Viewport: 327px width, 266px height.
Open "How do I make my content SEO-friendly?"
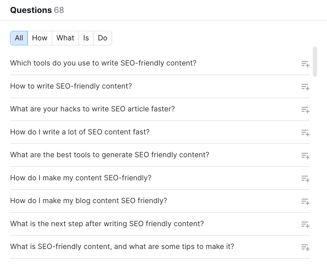(80, 178)
